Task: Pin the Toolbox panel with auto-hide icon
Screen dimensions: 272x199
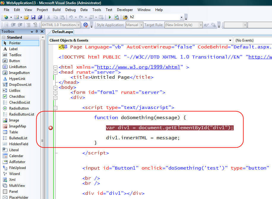Action: tap(37, 31)
